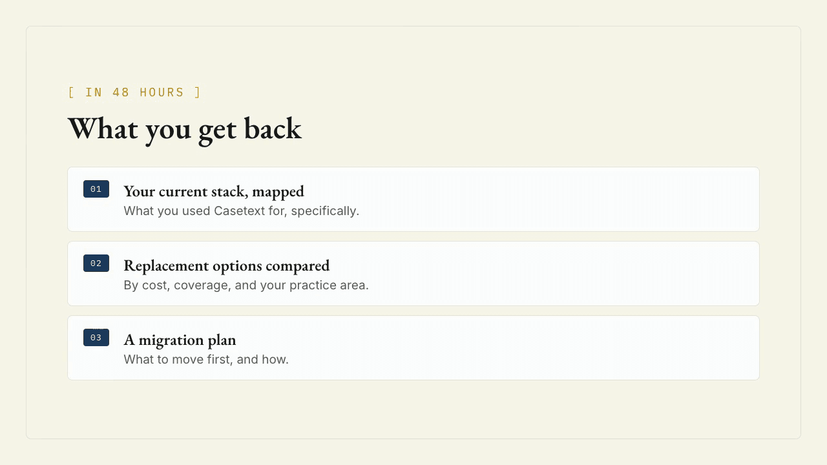The image size is (827, 465).
Task: Click the number '48' in the eyebrow label
Action: click(121, 92)
